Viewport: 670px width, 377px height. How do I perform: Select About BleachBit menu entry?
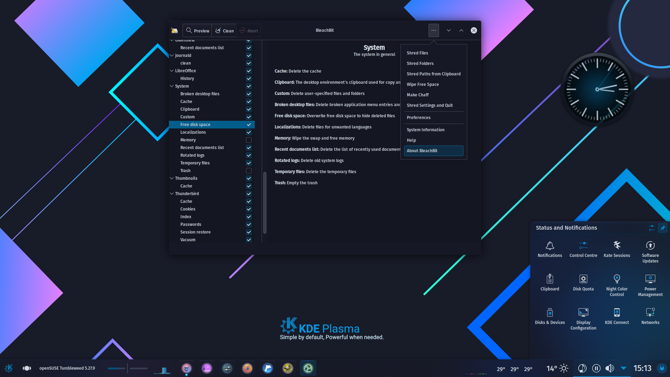coord(433,151)
